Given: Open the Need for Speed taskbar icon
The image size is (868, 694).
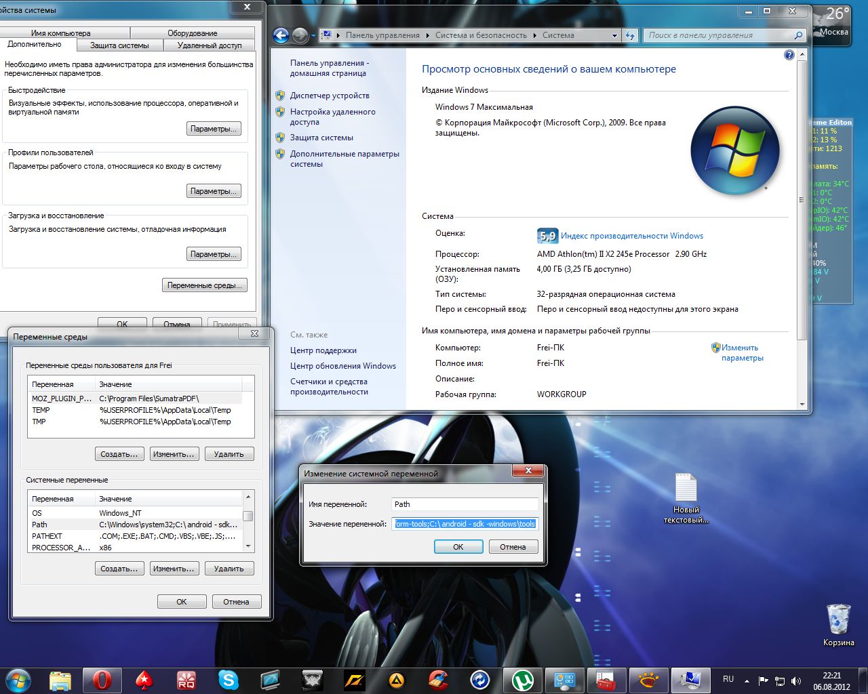Looking at the screenshot, I should 354,680.
